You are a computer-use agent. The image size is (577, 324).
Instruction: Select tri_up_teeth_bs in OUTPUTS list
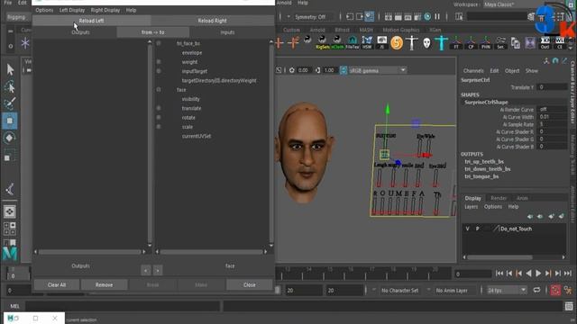(x=484, y=162)
